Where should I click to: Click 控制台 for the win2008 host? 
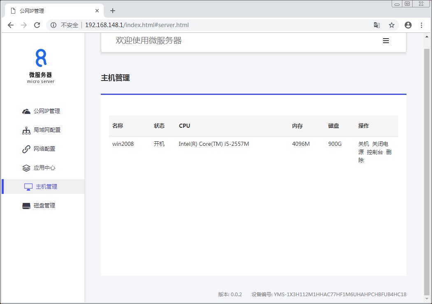click(x=375, y=152)
